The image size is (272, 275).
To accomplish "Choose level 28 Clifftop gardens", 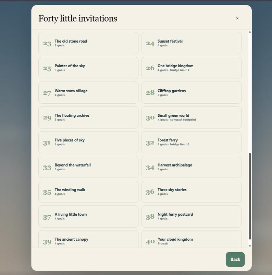I will click(191, 93).
